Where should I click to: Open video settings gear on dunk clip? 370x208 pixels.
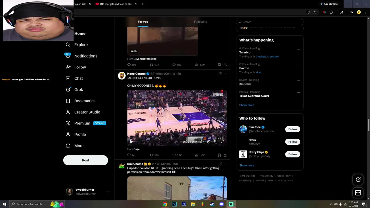(209, 142)
